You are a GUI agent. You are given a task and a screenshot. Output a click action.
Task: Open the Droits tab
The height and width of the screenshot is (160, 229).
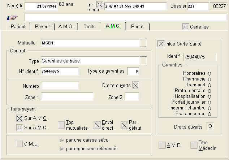(x=89, y=27)
